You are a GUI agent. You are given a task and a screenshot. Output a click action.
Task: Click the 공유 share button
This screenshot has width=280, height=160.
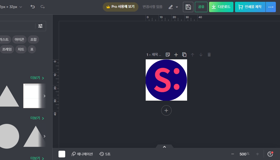(x=201, y=7)
